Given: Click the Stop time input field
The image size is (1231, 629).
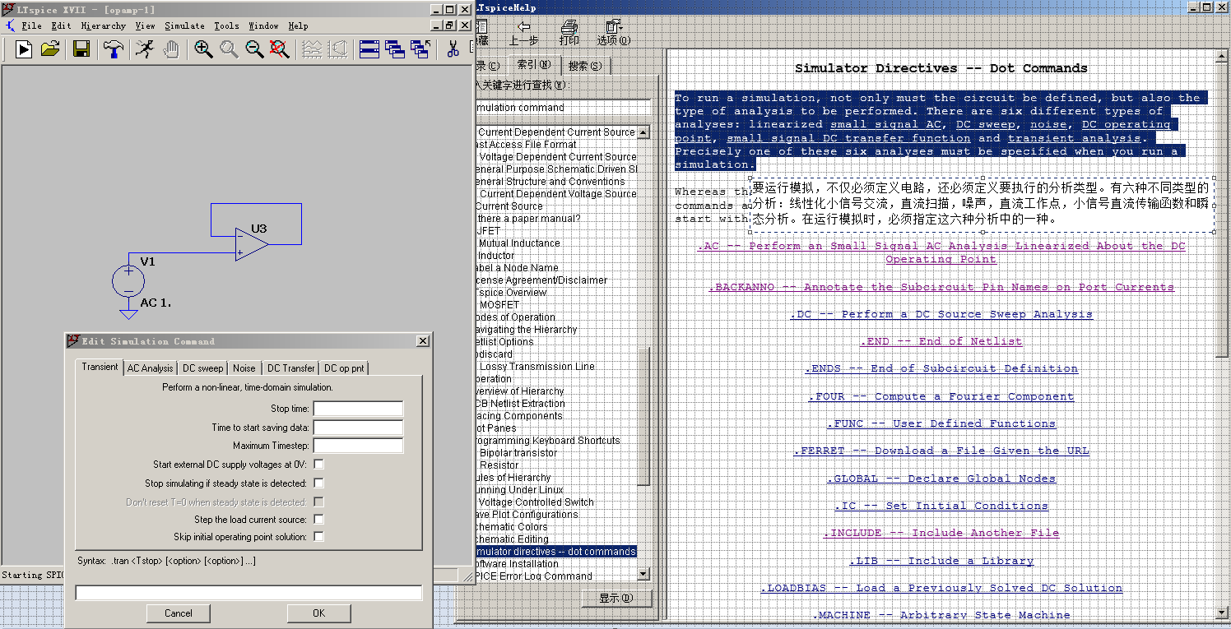Looking at the screenshot, I should pyautogui.click(x=358, y=409).
